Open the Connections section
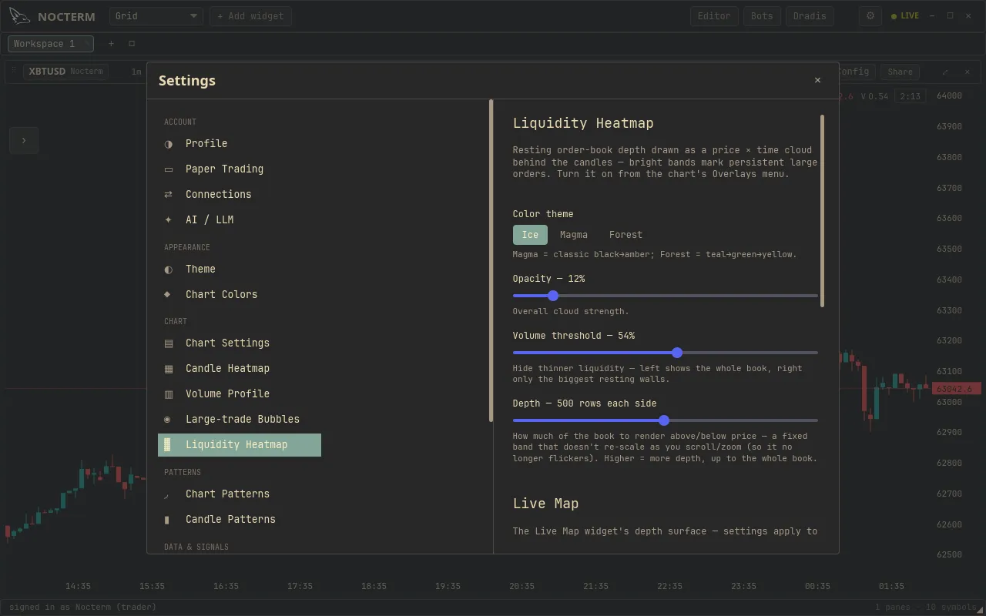This screenshot has height=616, width=986. click(240, 195)
